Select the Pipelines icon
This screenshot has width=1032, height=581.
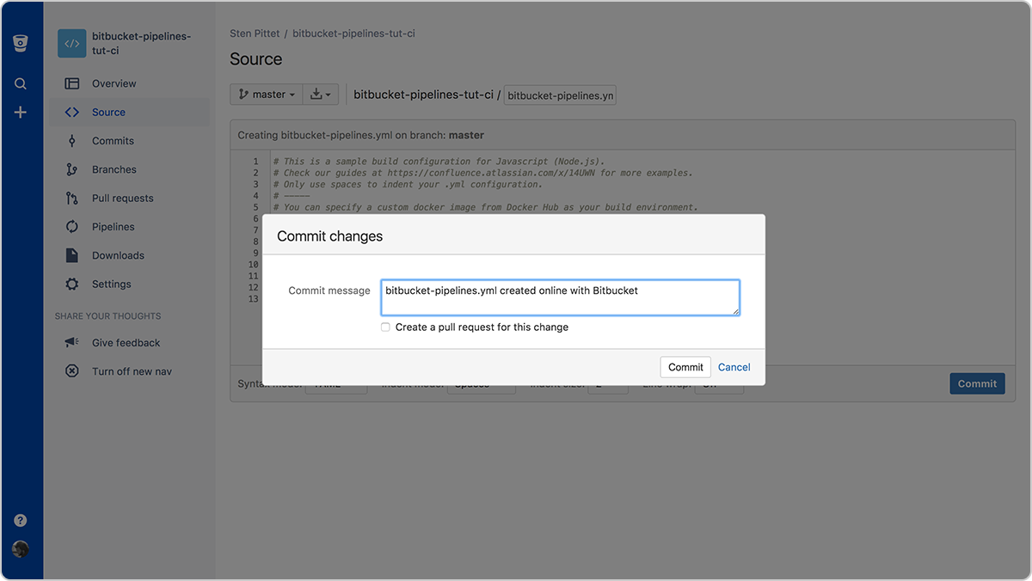point(71,226)
